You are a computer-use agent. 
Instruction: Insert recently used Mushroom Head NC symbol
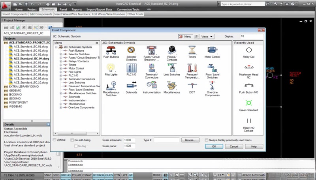click(249, 67)
